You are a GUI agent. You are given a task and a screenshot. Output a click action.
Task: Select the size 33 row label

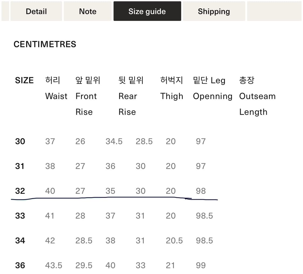tap(20, 216)
